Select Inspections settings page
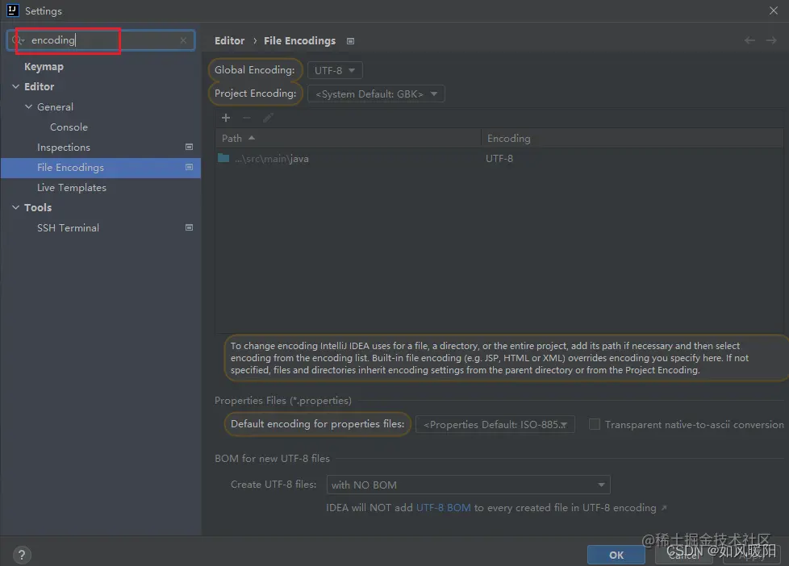Viewport: 789px width, 566px height. pos(64,148)
